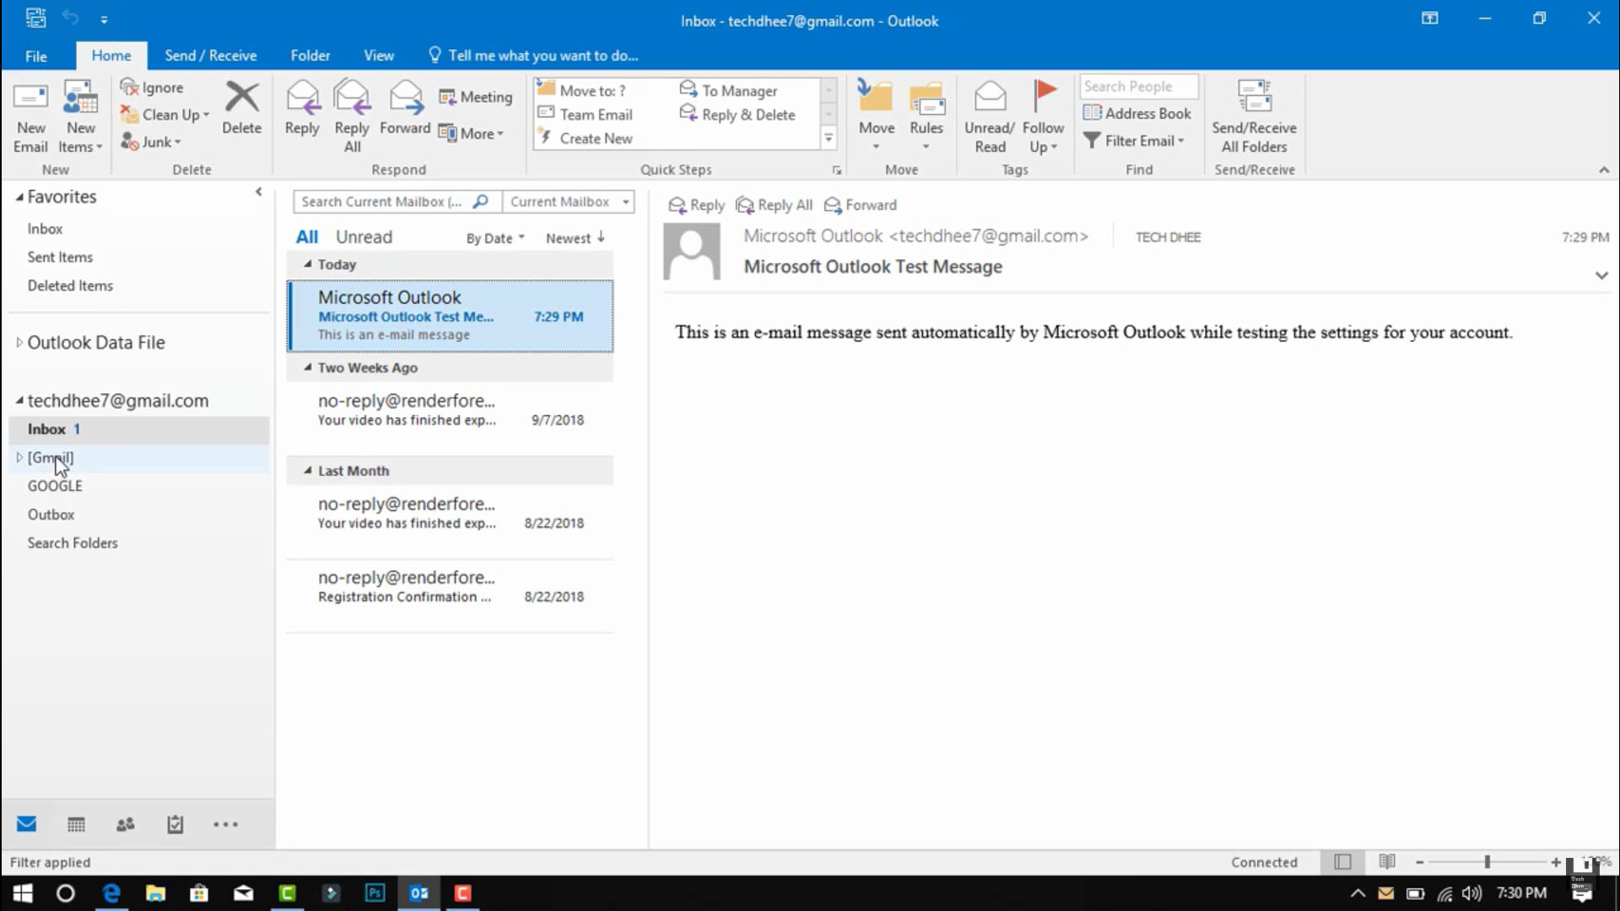This screenshot has width=1620, height=911.
Task: Toggle Unread/Read status
Action: (x=990, y=118)
